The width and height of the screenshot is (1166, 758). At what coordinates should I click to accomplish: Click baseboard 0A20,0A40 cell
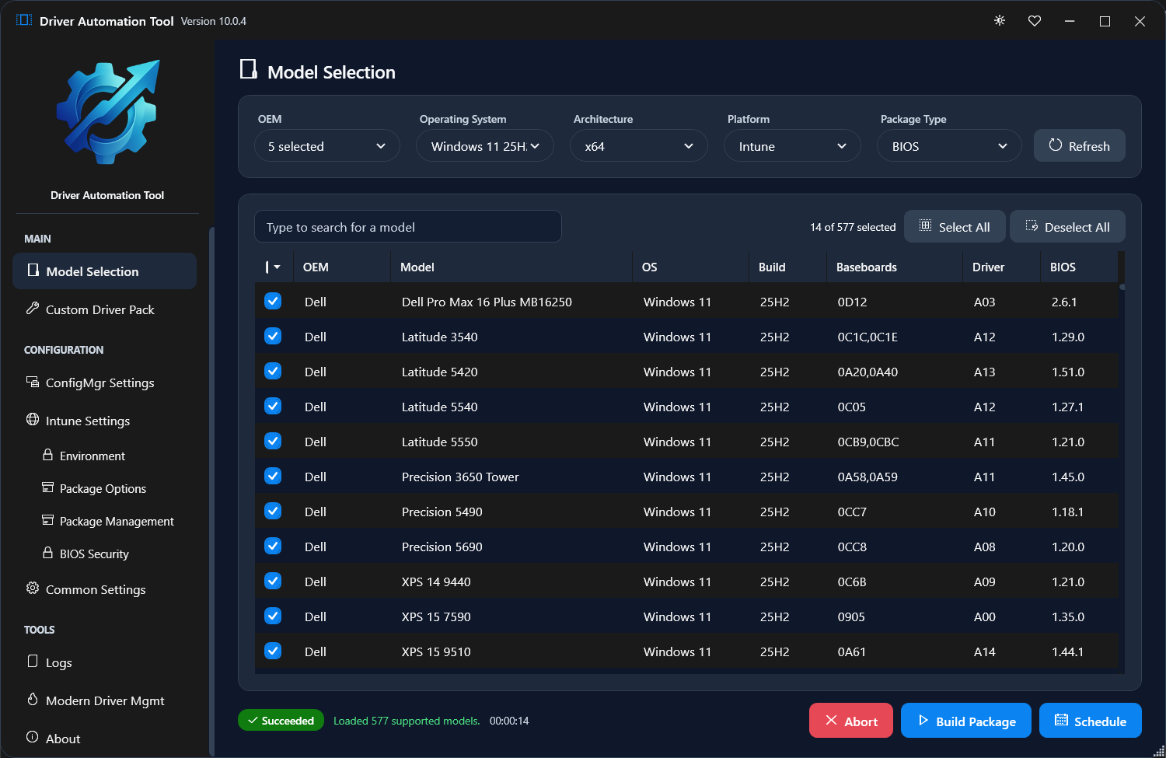point(868,372)
